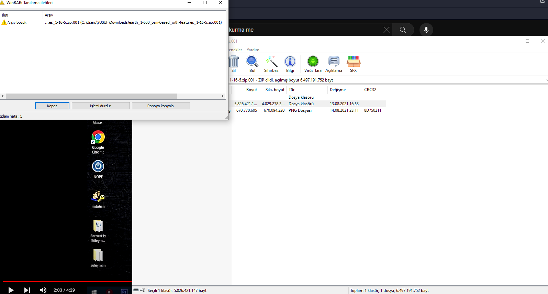548x294 pixels.
Task: Sort the file list by the Değişme column
Action: (345, 90)
